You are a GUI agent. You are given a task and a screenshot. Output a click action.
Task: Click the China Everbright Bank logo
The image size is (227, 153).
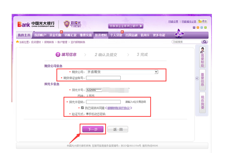(36, 24)
